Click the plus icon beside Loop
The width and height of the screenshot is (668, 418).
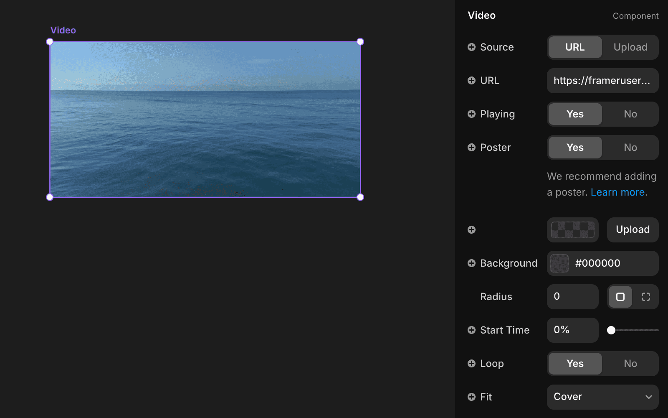(x=471, y=363)
